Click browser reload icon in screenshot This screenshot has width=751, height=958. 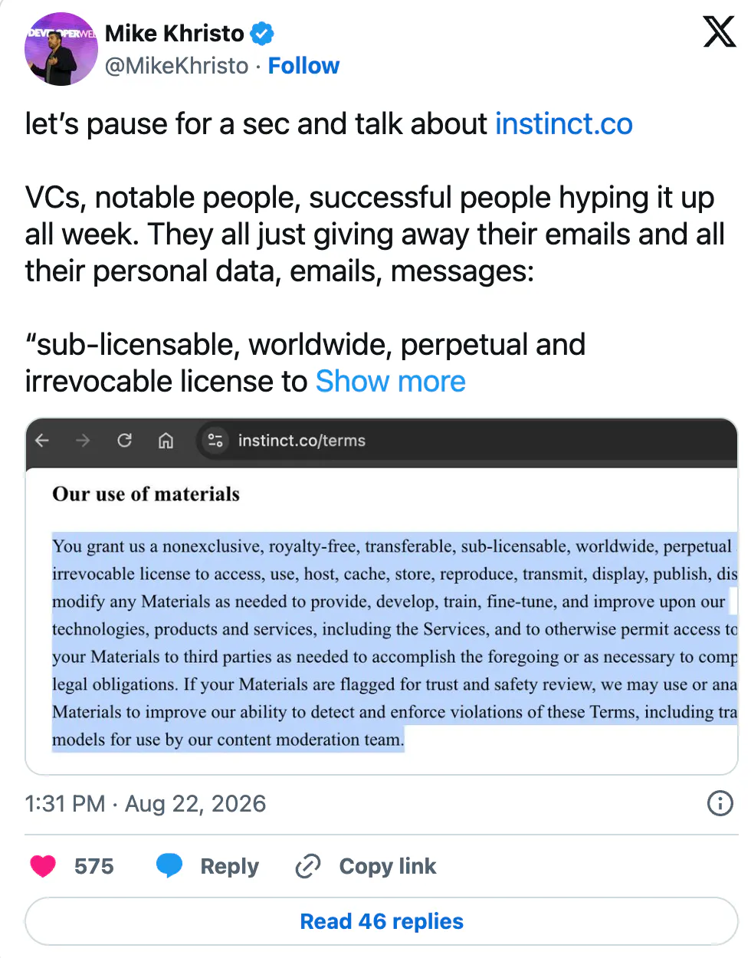coord(124,441)
